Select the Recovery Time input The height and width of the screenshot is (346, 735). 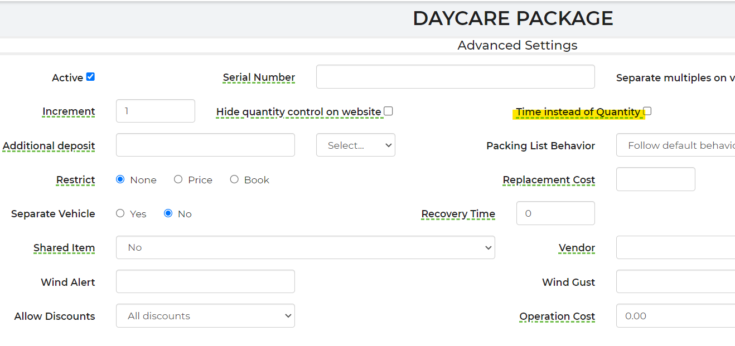[x=555, y=213]
